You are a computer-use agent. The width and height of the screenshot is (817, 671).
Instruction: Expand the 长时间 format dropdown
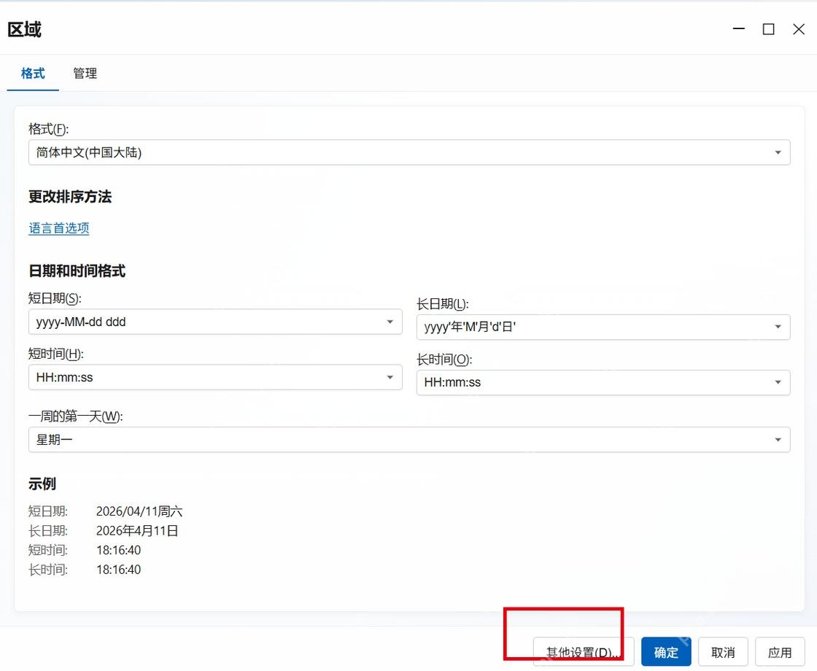point(603,382)
